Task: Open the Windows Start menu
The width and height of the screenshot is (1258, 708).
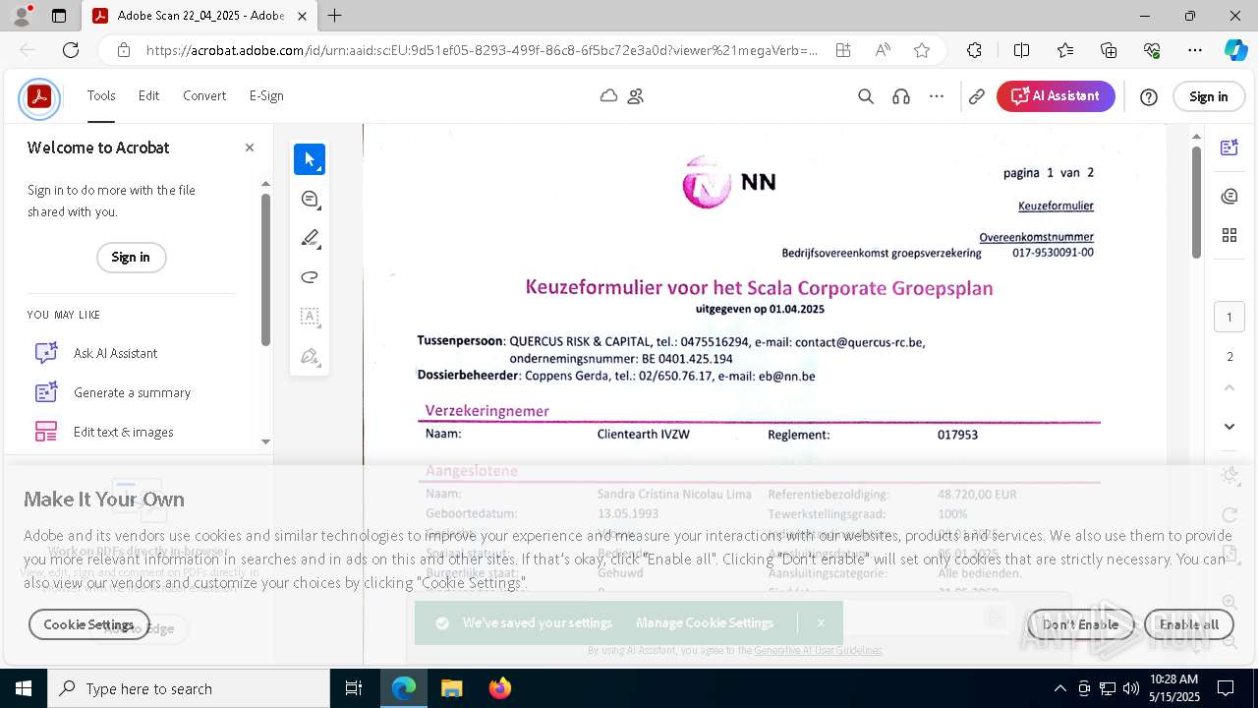Action: tap(24, 688)
